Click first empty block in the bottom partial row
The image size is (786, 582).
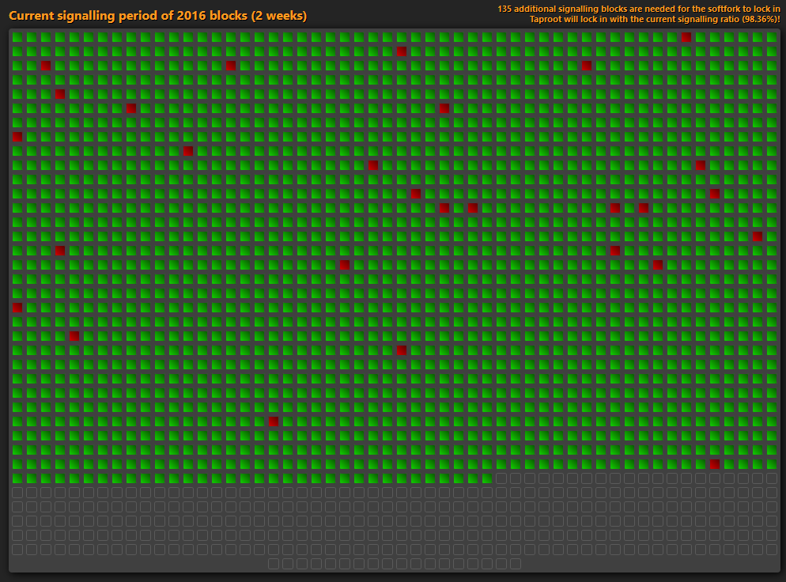click(273, 564)
